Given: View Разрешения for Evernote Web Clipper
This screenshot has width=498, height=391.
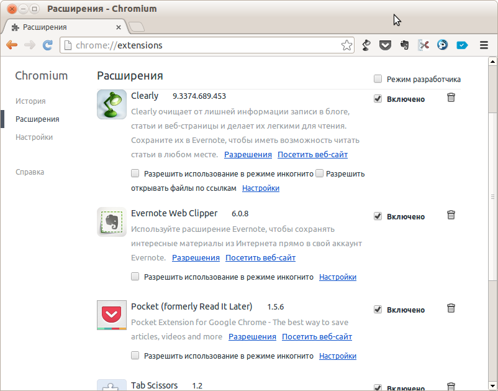Looking at the screenshot, I should click(196, 258).
